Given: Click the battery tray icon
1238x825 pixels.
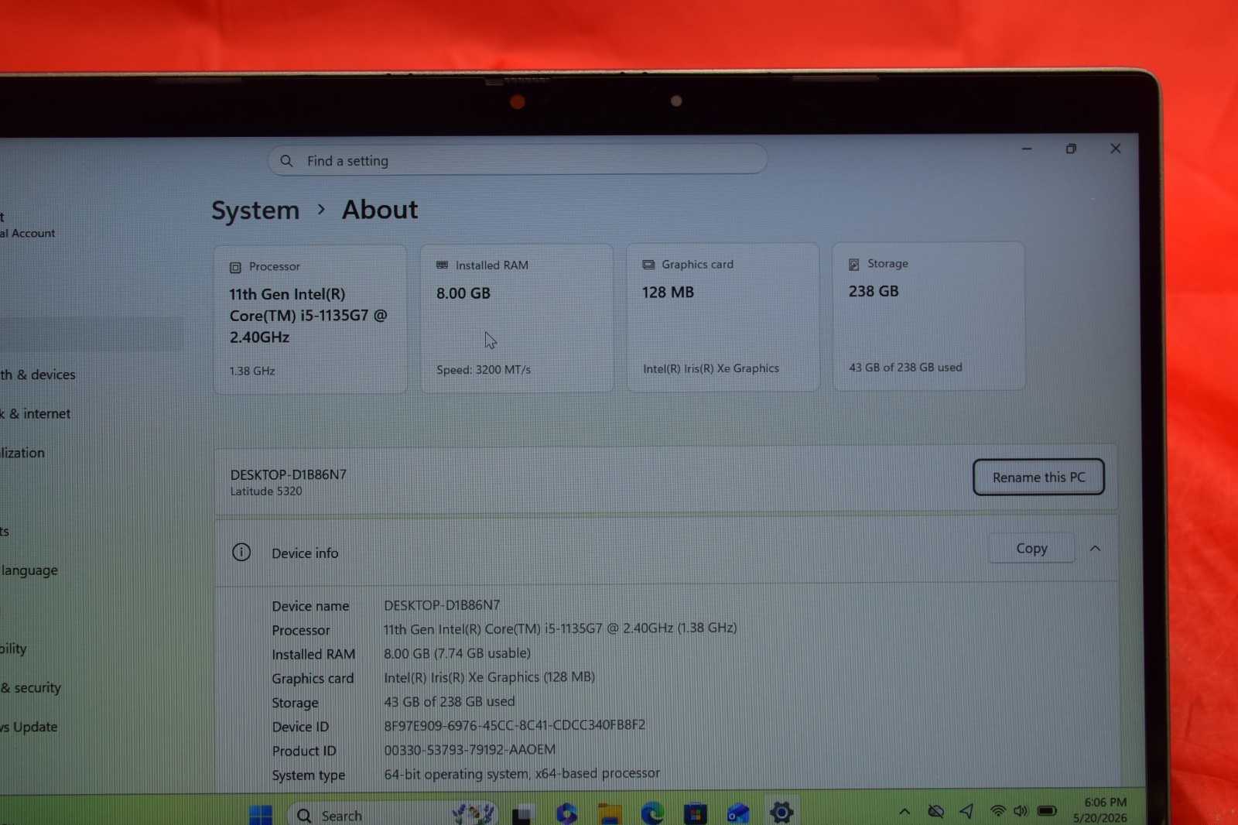Looking at the screenshot, I should [1047, 810].
